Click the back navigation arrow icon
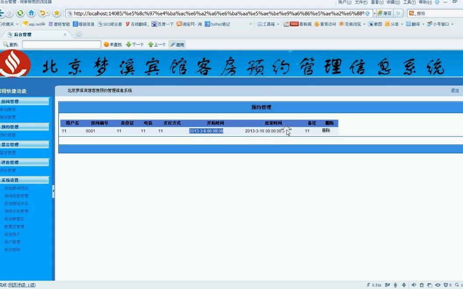 [3, 13]
